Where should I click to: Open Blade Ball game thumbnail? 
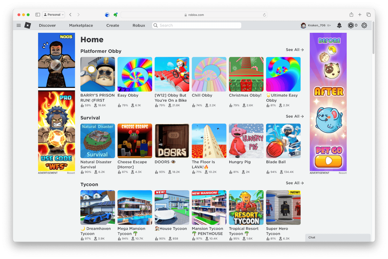tap(283, 141)
